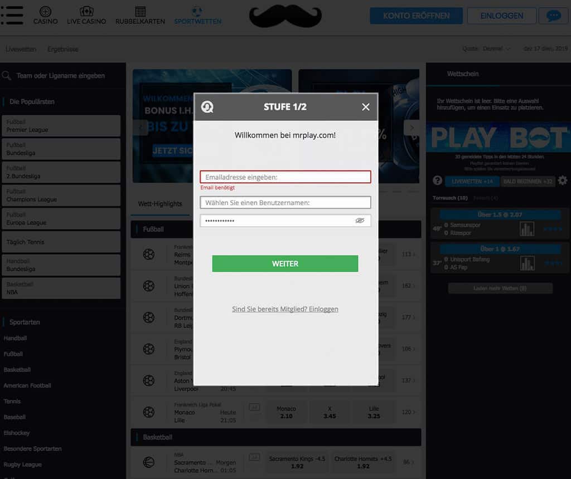Focus the Emailadresse eingeben field
571x479 pixels.
tap(285, 177)
